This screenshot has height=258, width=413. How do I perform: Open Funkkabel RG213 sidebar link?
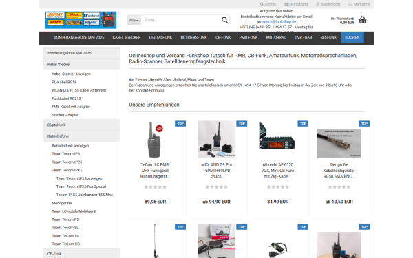pyautogui.click(x=66, y=98)
